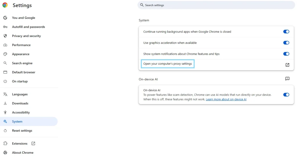
Task: Click the download arrow icon for Downloads
Action: pyautogui.click(x=5, y=103)
